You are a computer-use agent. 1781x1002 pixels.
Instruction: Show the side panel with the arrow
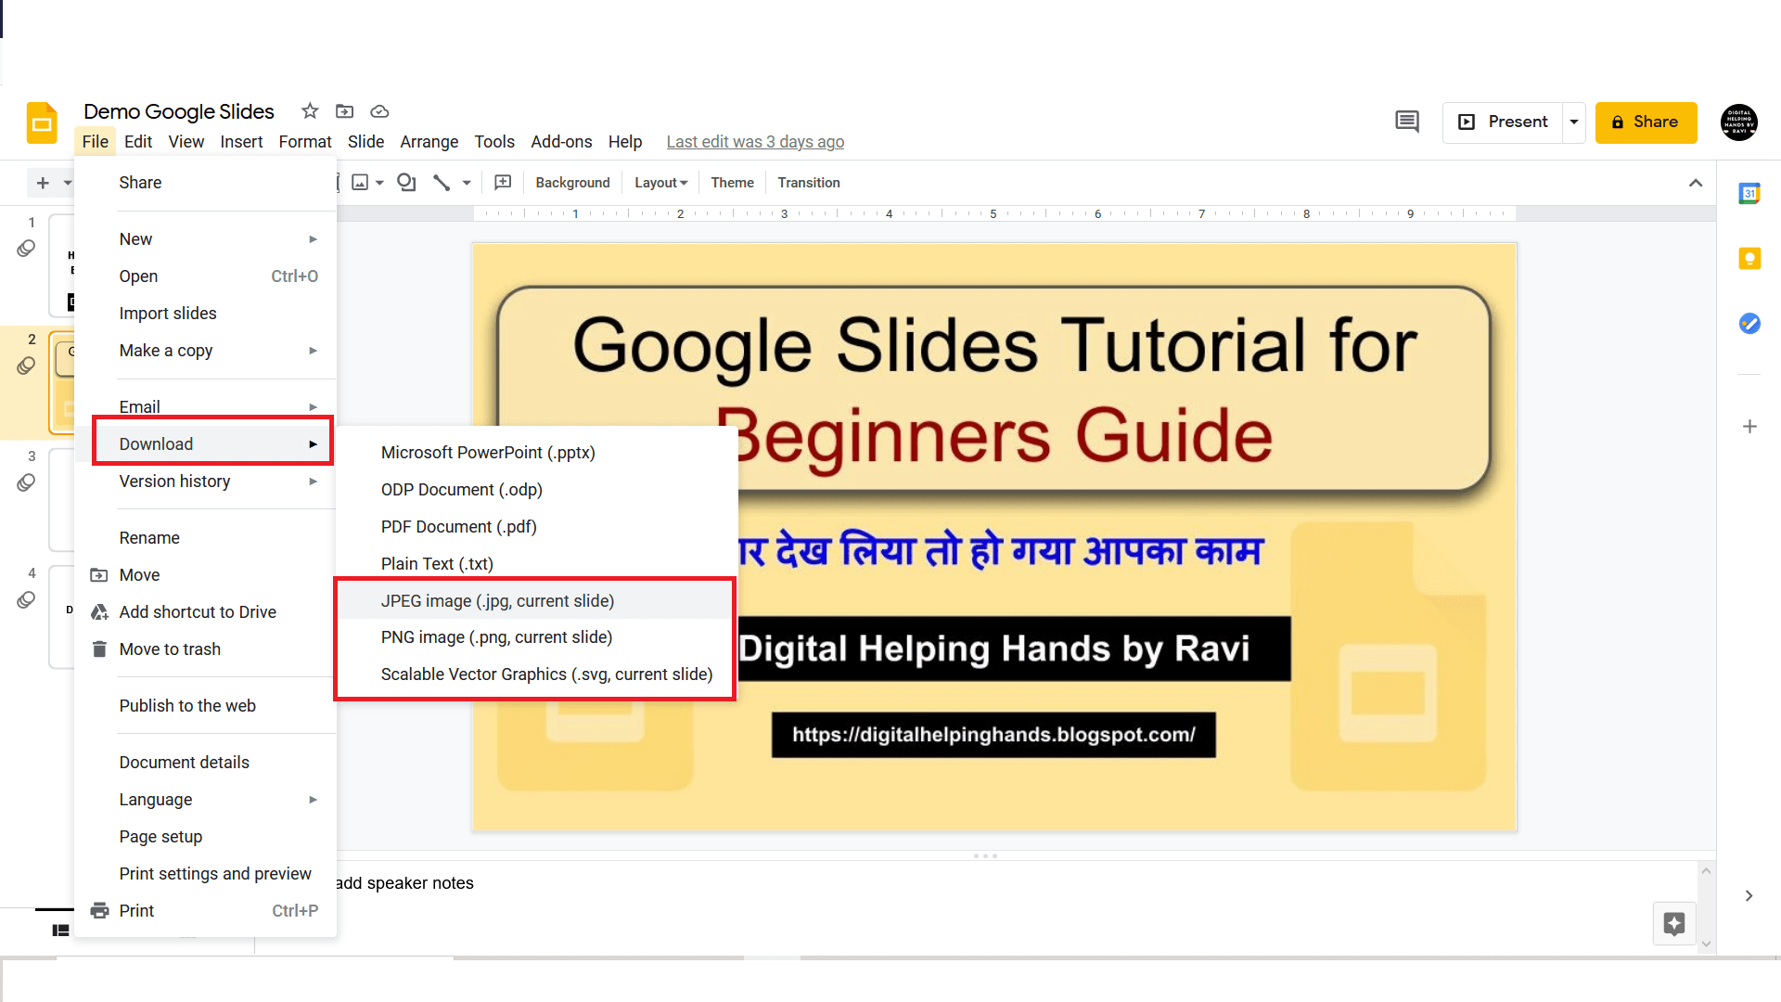tap(1749, 895)
